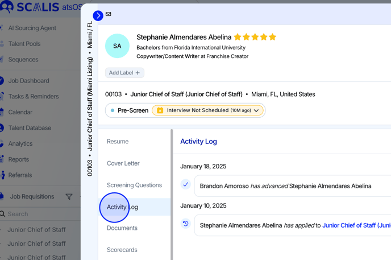
Task: Click the requisitions Search field
Action: (40, 214)
